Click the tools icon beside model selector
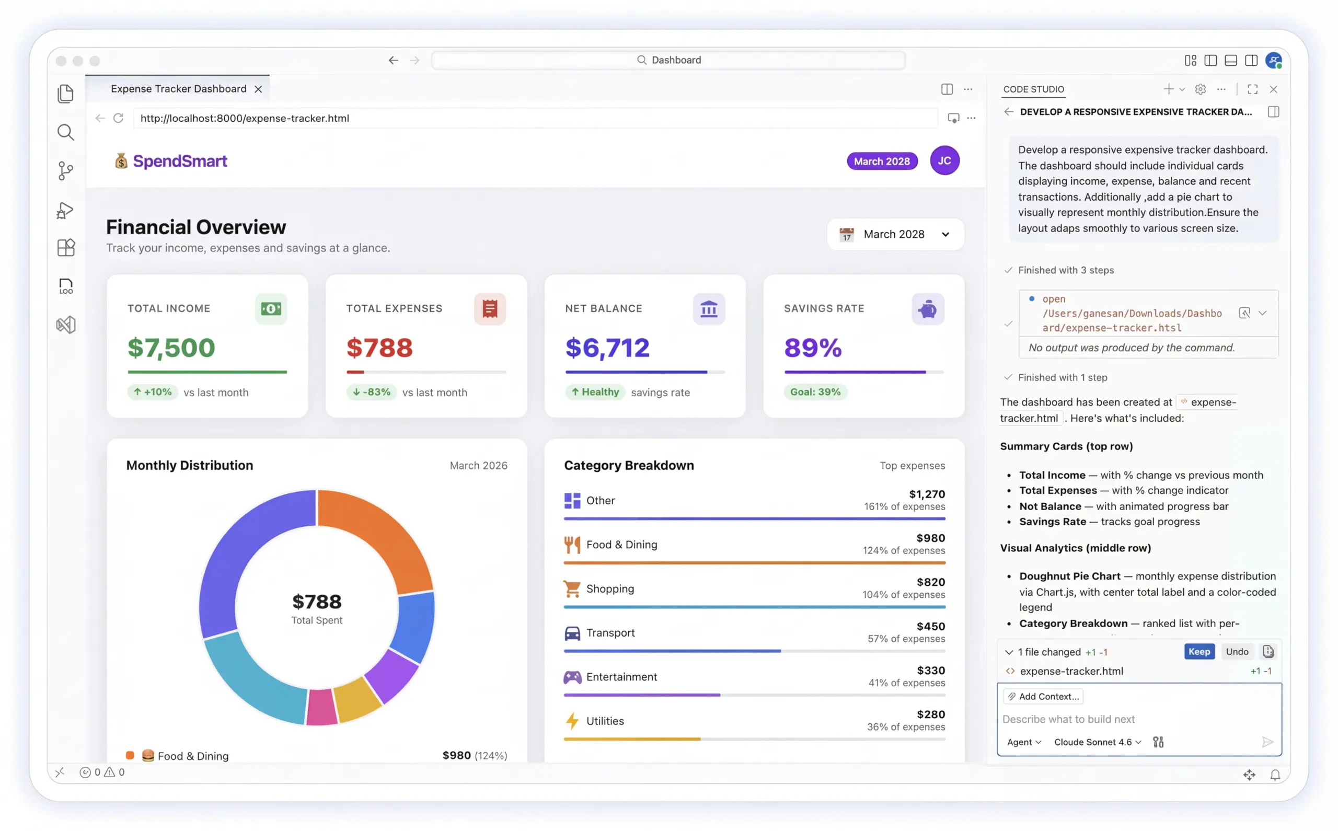The width and height of the screenshot is (1338, 831). point(1158,742)
